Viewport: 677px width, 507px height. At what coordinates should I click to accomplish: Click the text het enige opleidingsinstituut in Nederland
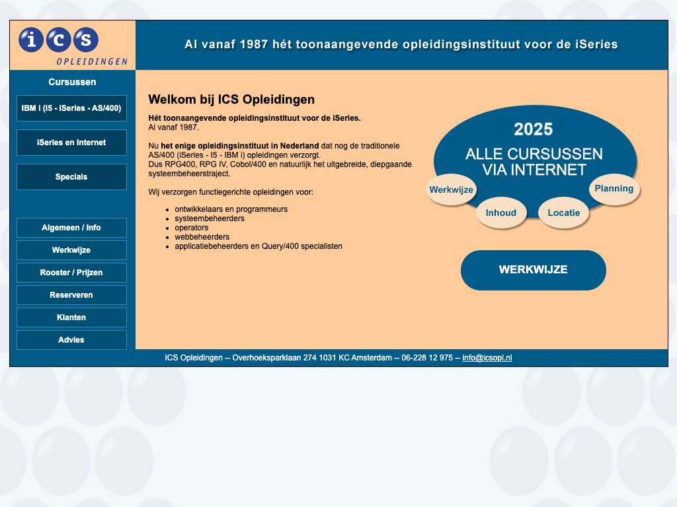click(x=239, y=146)
